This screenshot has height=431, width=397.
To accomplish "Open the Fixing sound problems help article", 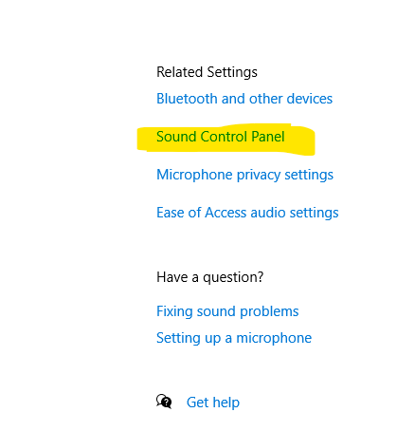I will [227, 311].
